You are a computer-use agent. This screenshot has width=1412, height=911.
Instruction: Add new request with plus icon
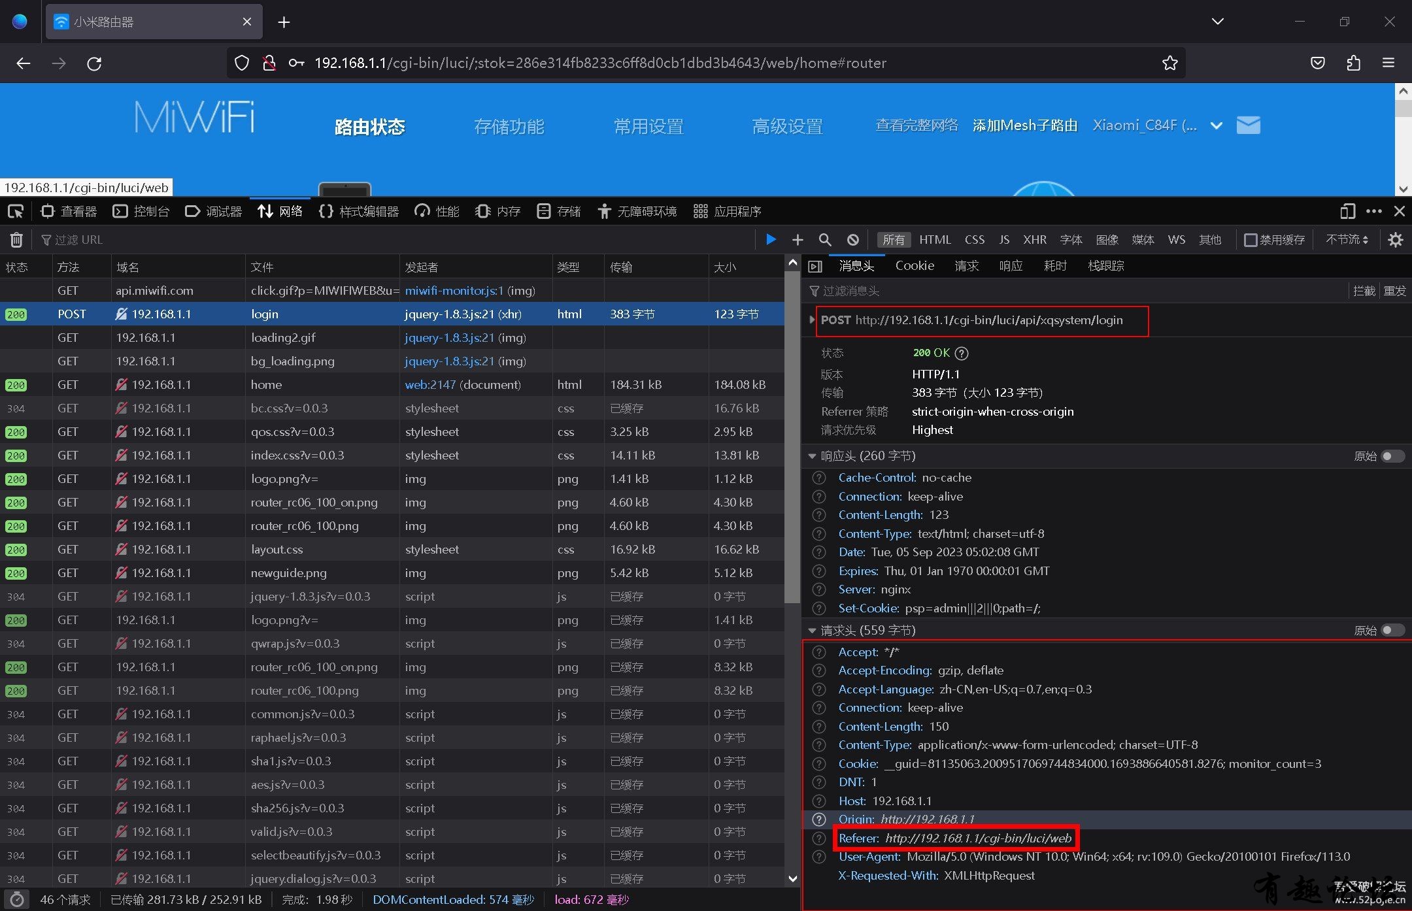[798, 240]
